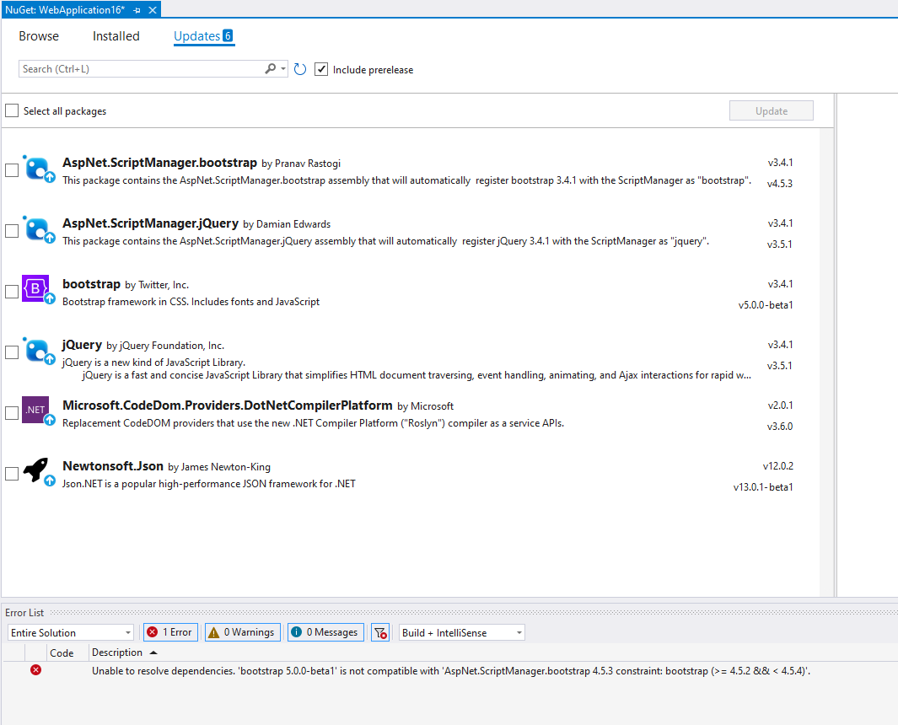Click the jQuery package icon
The image size is (898, 725).
click(38, 351)
